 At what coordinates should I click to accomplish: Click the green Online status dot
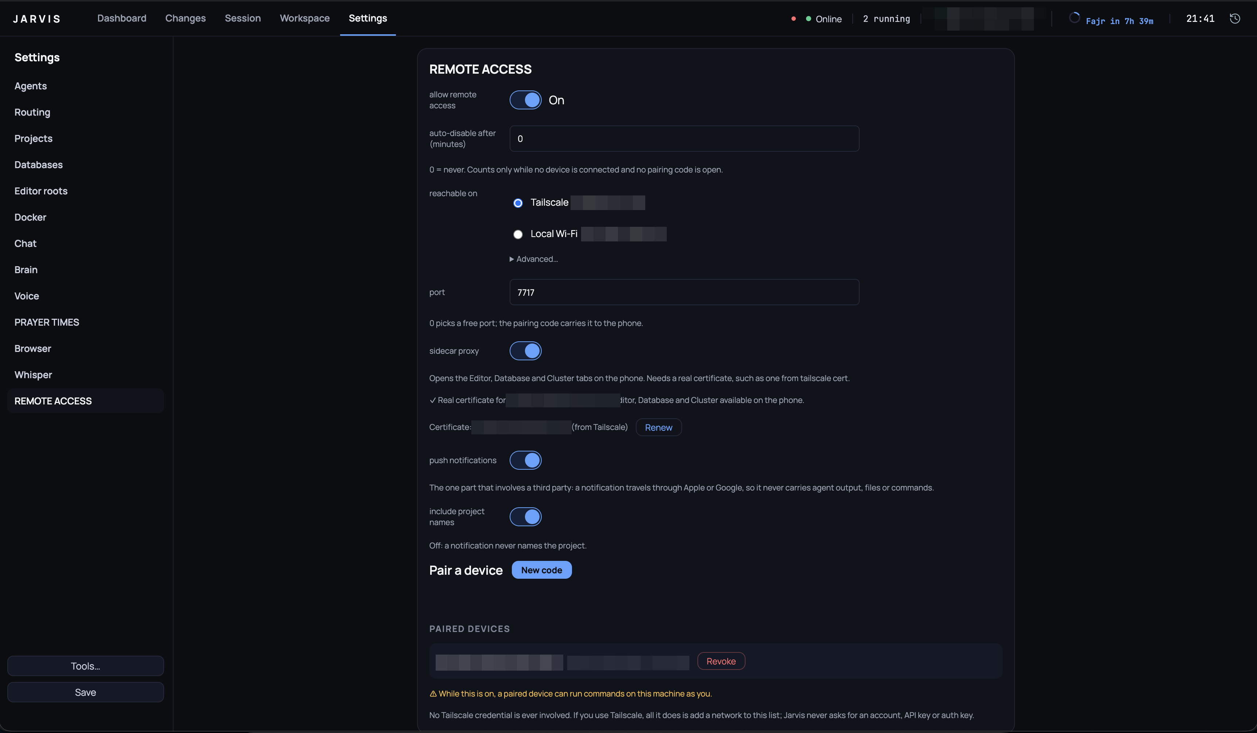[x=808, y=19]
